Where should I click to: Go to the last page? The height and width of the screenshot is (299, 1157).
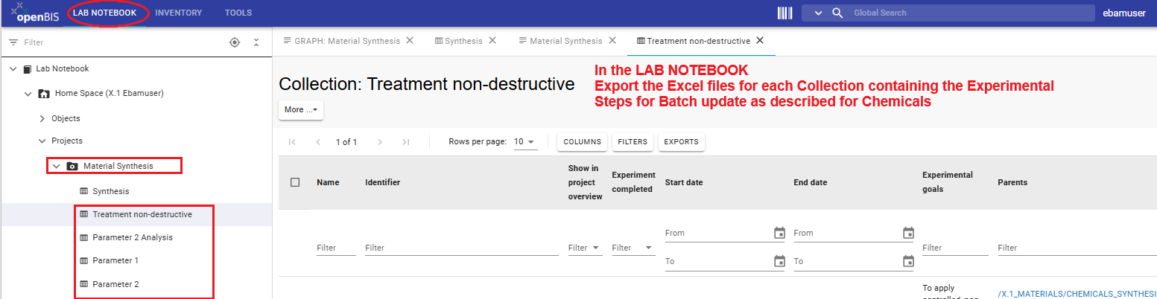[x=406, y=142]
